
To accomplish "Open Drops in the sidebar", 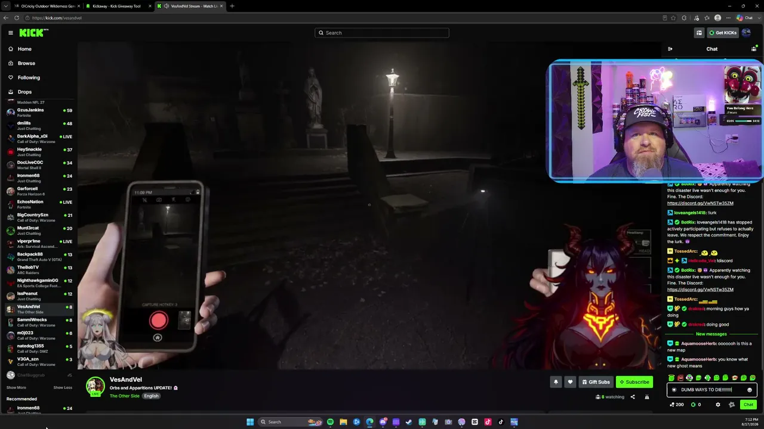I will pos(24,92).
